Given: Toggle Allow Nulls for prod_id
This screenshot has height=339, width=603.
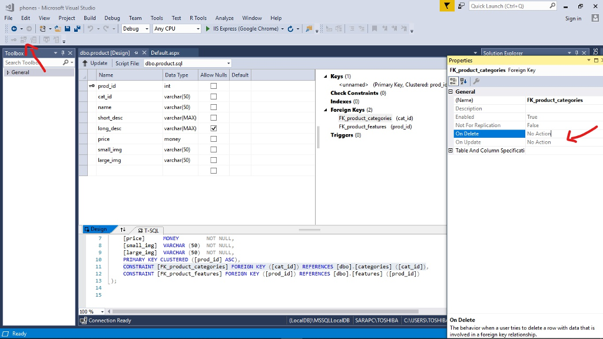Looking at the screenshot, I should pyautogui.click(x=213, y=86).
